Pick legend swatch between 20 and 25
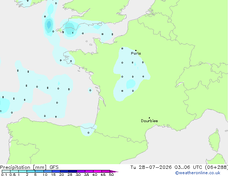This screenshot has height=176, width=228. pyautogui.click(x=64, y=171)
